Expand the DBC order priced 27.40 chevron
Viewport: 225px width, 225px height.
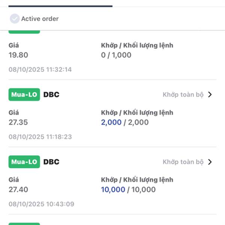[210, 162]
